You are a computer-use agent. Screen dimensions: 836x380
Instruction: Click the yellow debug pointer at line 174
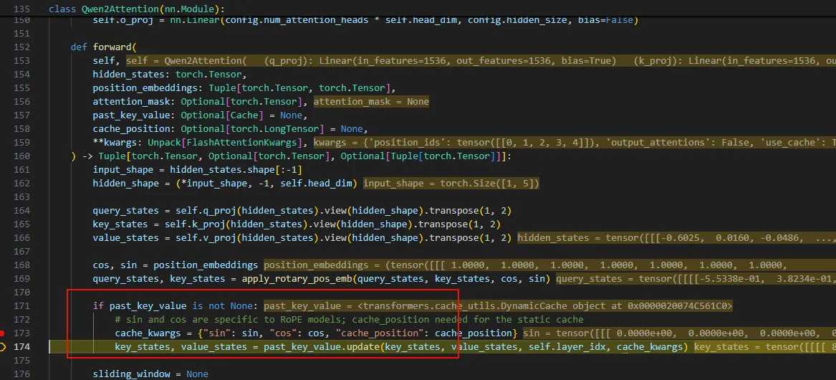3,347
